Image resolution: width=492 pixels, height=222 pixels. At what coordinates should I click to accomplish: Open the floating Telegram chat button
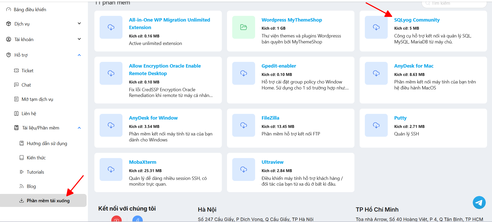(x=479, y=203)
